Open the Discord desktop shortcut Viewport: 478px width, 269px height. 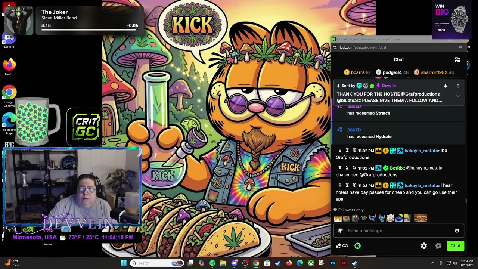(x=9, y=40)
